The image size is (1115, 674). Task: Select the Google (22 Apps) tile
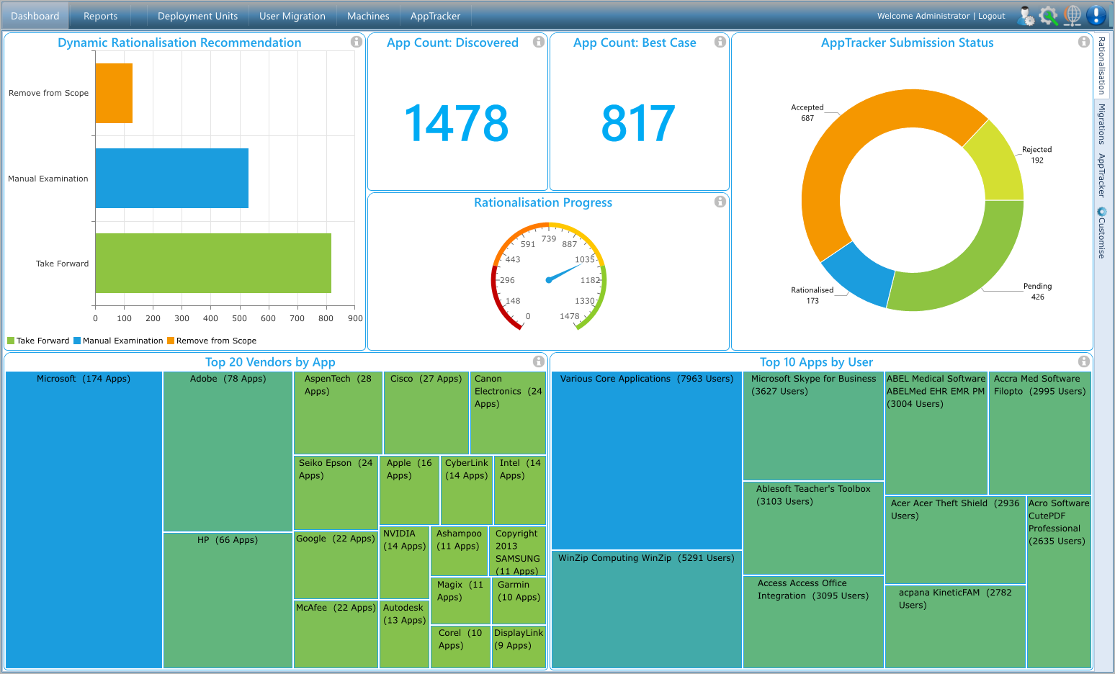(x=336, y=565)
